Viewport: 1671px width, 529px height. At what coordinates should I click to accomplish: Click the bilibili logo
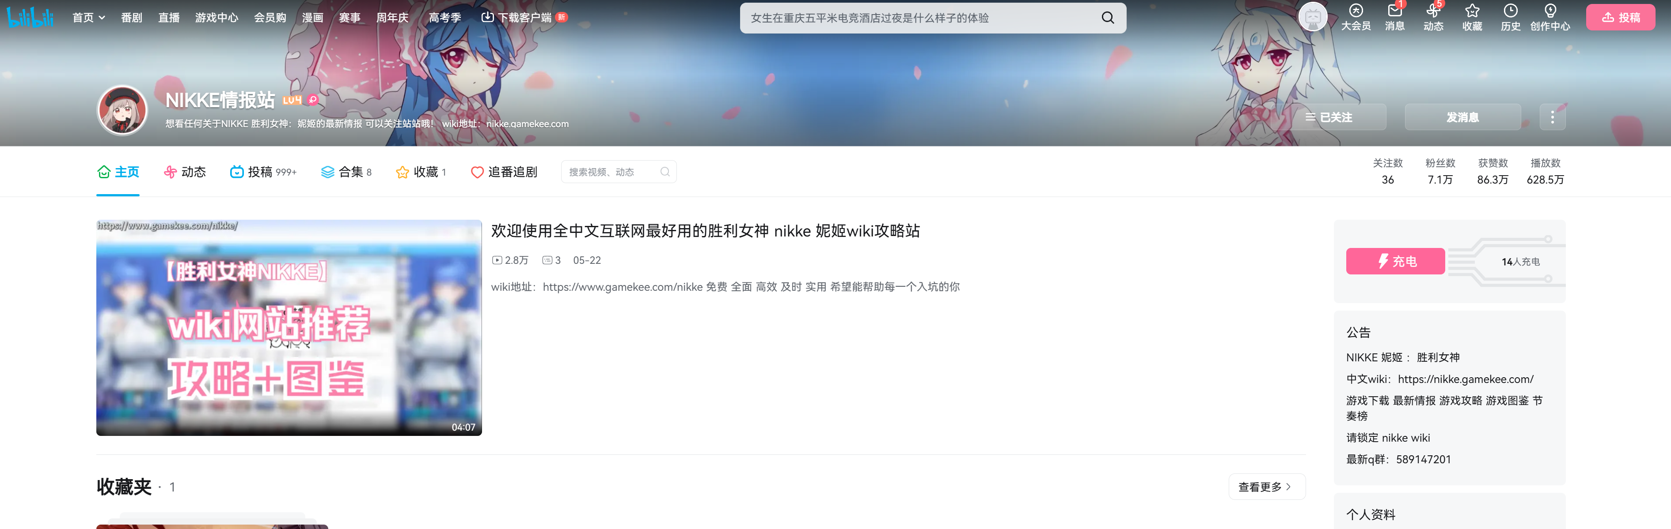(30, 18)
